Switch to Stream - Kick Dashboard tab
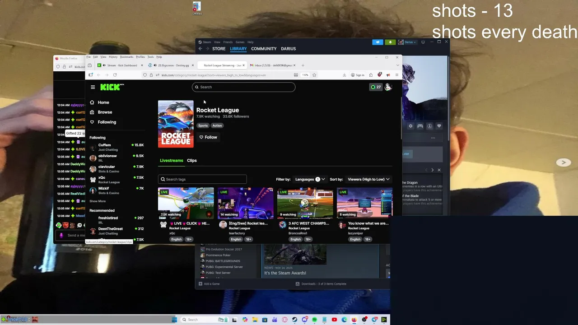Screen dimensions: 578x325 [x=119, y=65]
